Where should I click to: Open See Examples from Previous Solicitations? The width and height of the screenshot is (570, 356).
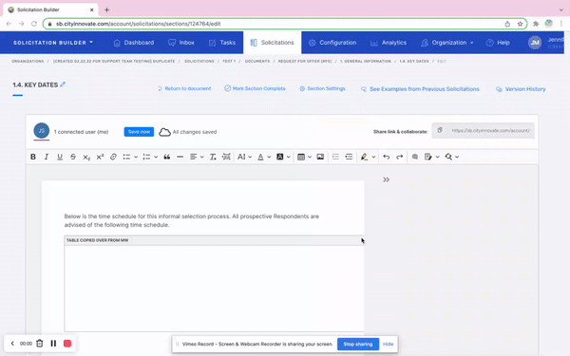420,89
